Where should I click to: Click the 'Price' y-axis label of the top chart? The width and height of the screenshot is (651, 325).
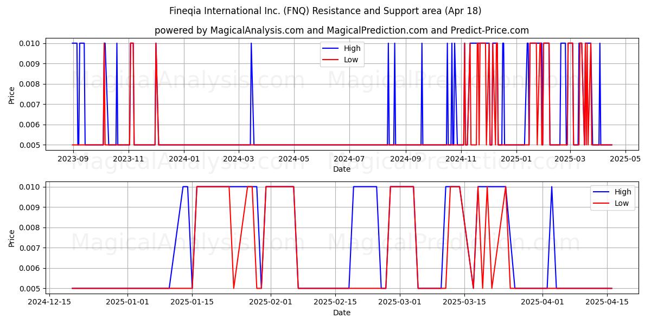click(12, 94)
